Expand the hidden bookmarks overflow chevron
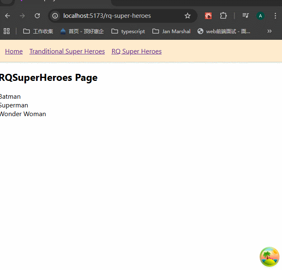The image size is (282, 270). 270,31
